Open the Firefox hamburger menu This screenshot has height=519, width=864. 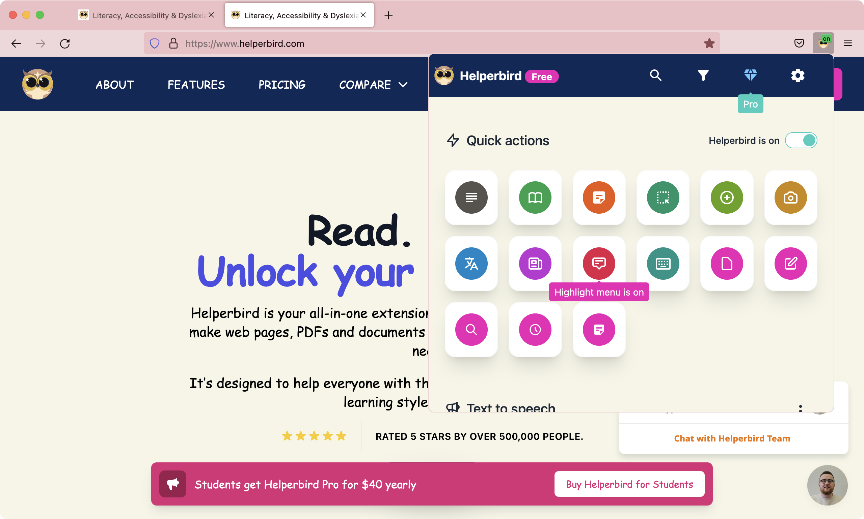[x=847, y=43]
